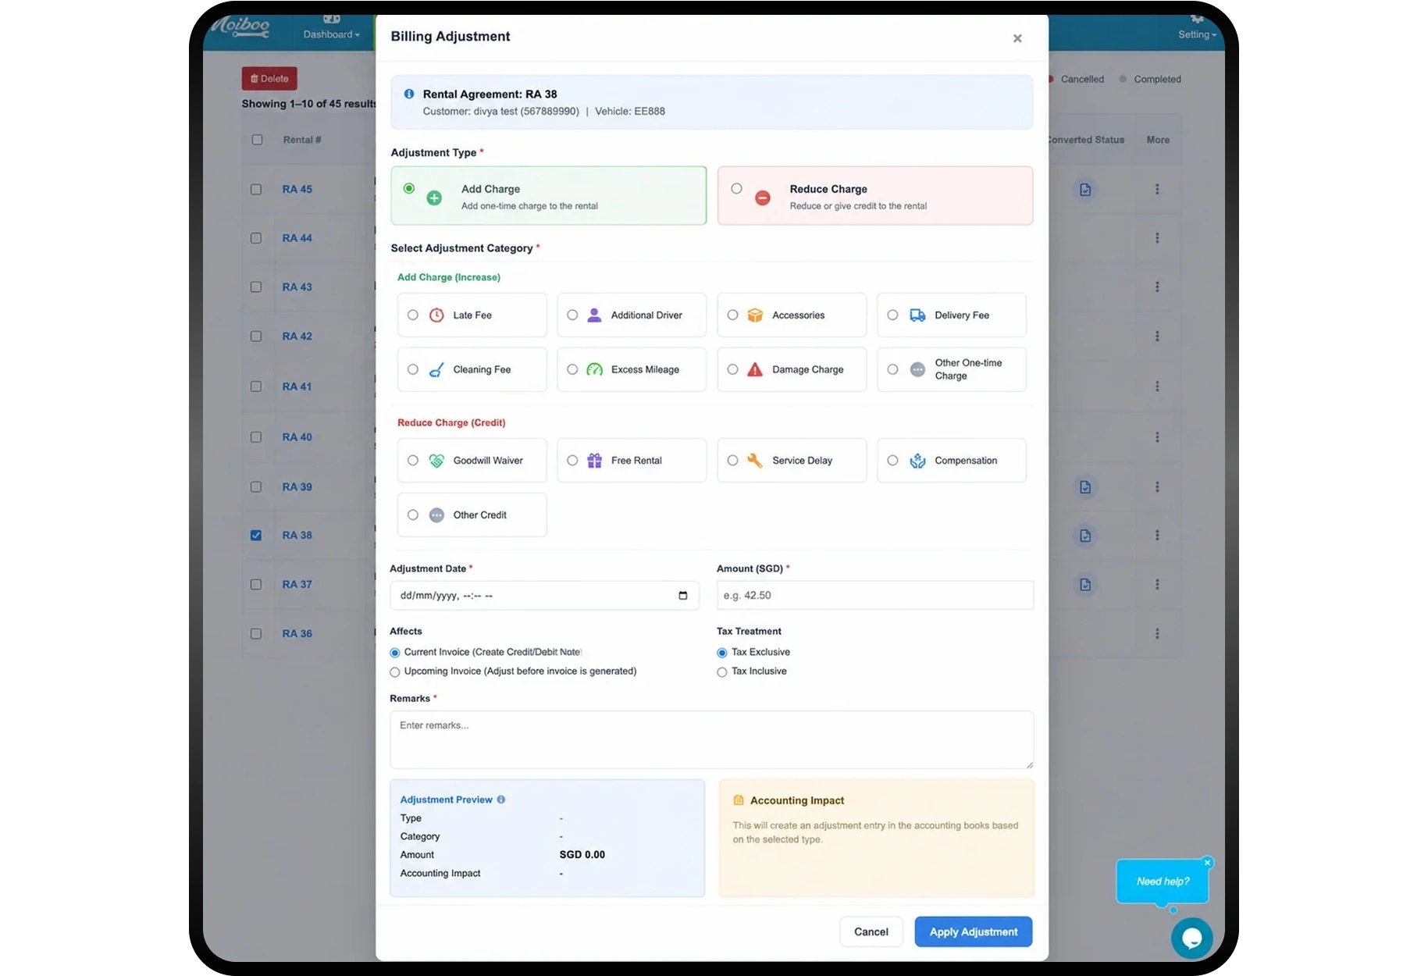Click the Damage Charge warning triangle icon

tap(755, 370)
